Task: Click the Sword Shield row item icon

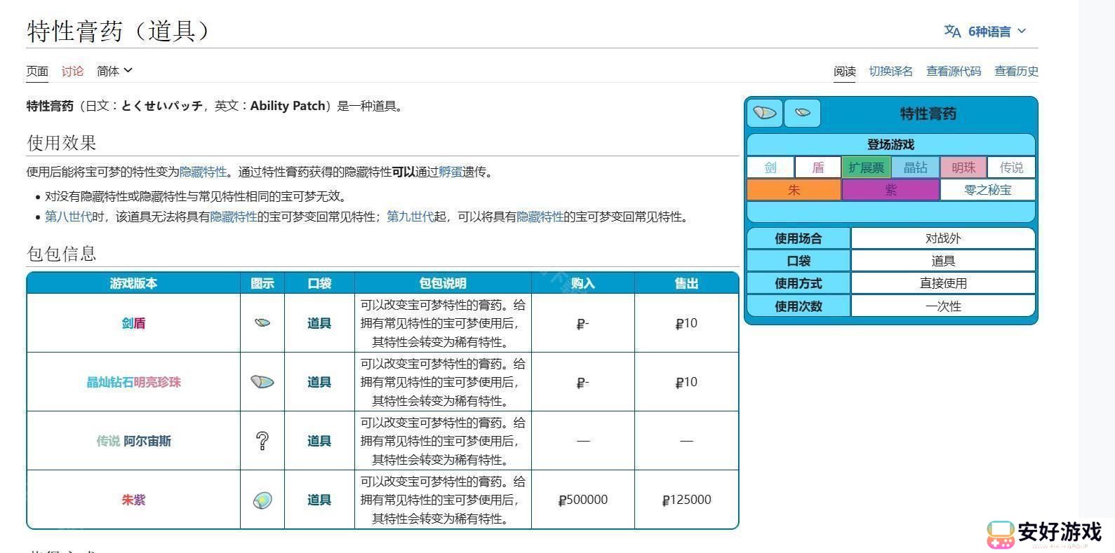Action: [262, 323]
